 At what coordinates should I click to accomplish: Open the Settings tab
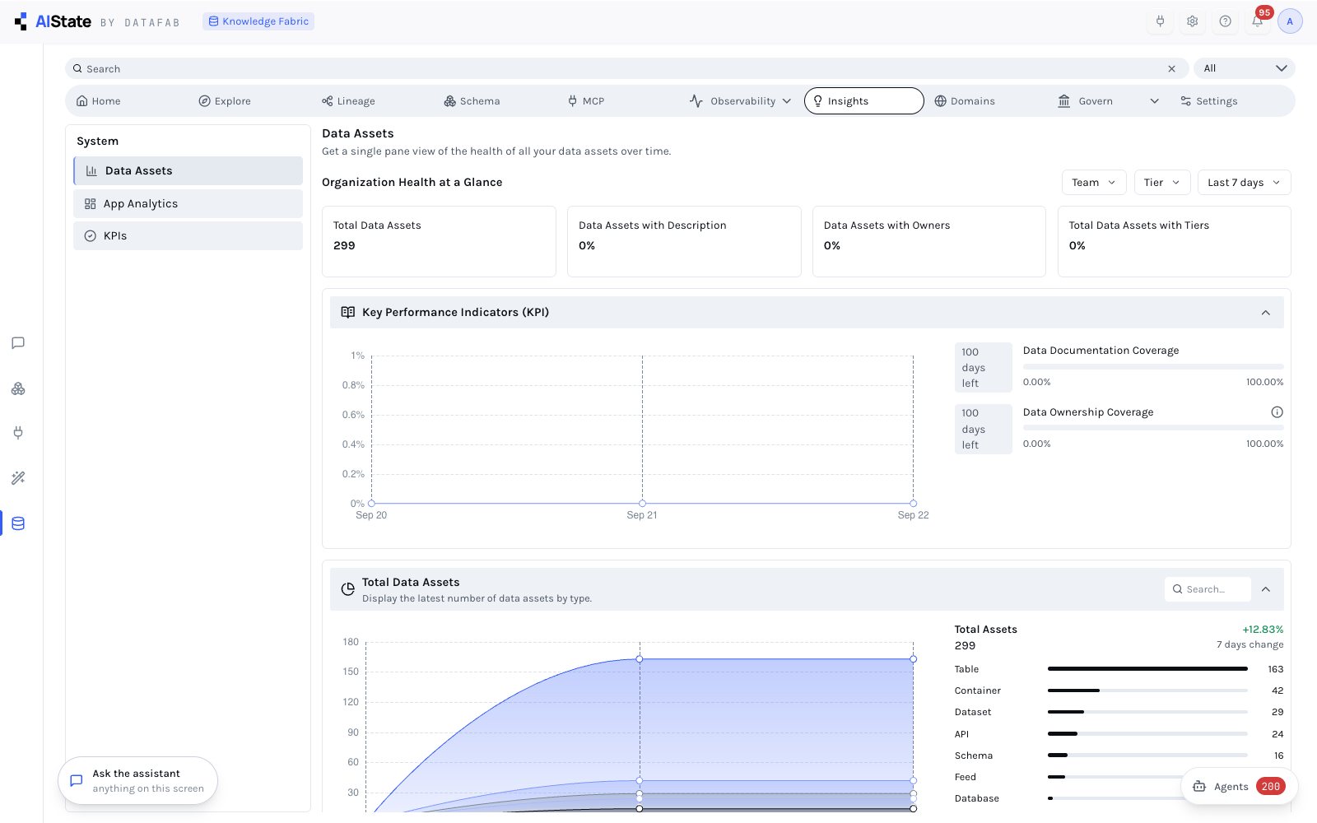(1208, 101)
